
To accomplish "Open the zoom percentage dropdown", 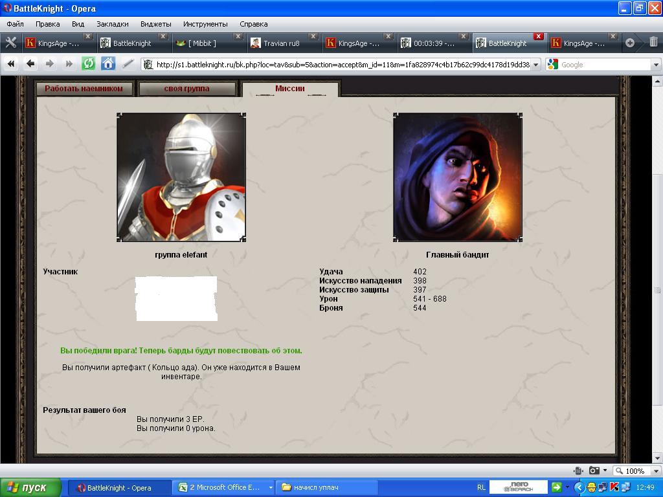I will (x=656, y=471).
